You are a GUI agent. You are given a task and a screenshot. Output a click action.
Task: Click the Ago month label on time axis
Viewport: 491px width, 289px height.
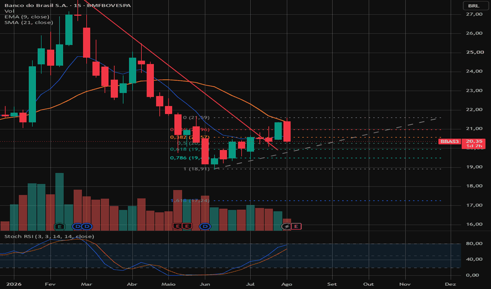coord(287,284)
